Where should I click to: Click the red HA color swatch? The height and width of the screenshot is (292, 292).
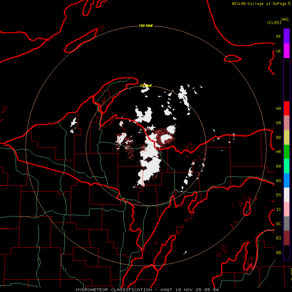pyautogui.click(x=286, y=108)
